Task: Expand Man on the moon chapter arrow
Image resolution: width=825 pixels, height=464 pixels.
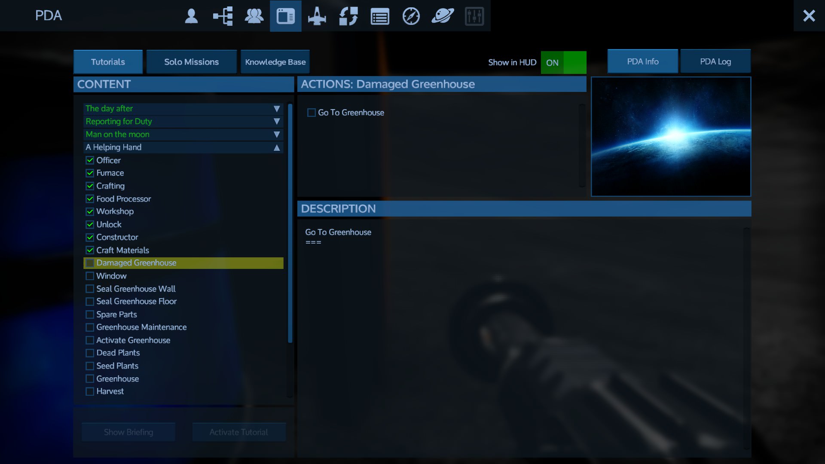Action: coord(277,134)
